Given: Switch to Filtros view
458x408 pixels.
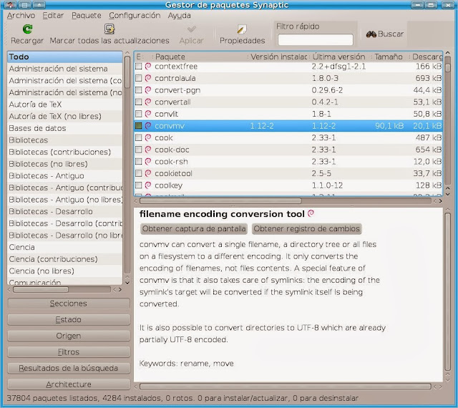Looking at the screenshot, I should (69, 352).
